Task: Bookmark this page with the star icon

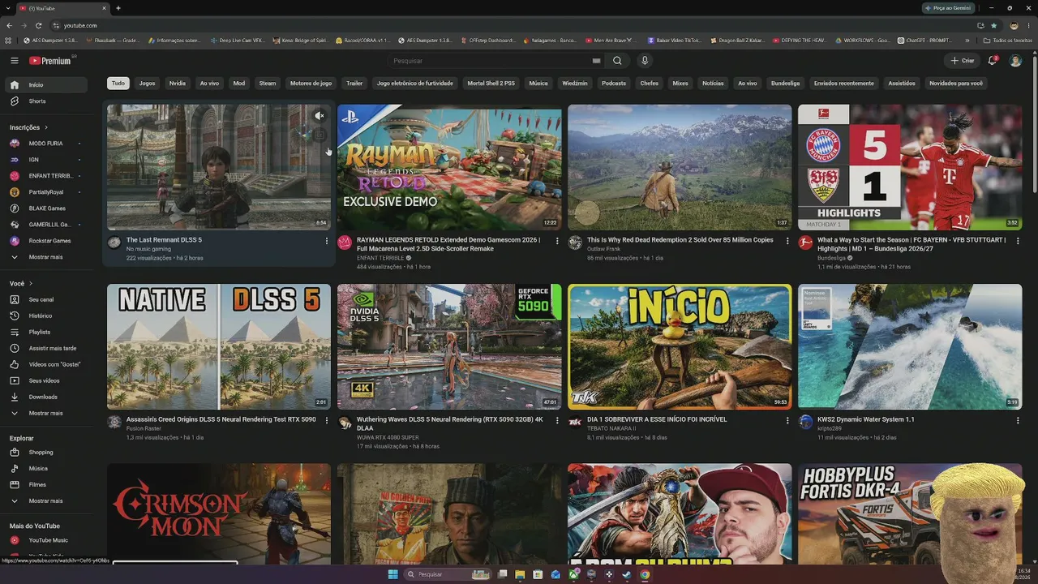Action: pyautogui.click(x=993, y=25)
